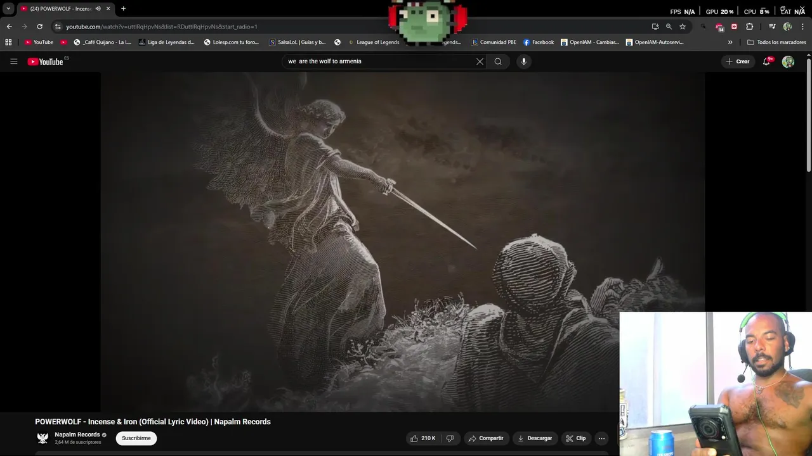Open the YouTube guide hamburger menu
This screenshot has width=812, height=456.
pos(13,61)
